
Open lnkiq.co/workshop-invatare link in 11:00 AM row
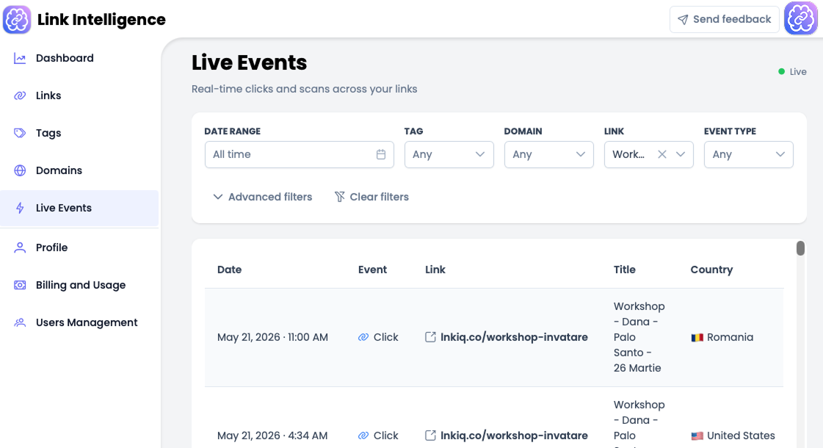pyautogui.click(x=514, y=337)
